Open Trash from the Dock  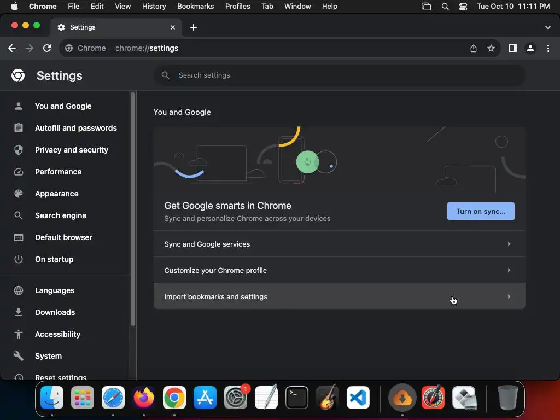point(508,398)
